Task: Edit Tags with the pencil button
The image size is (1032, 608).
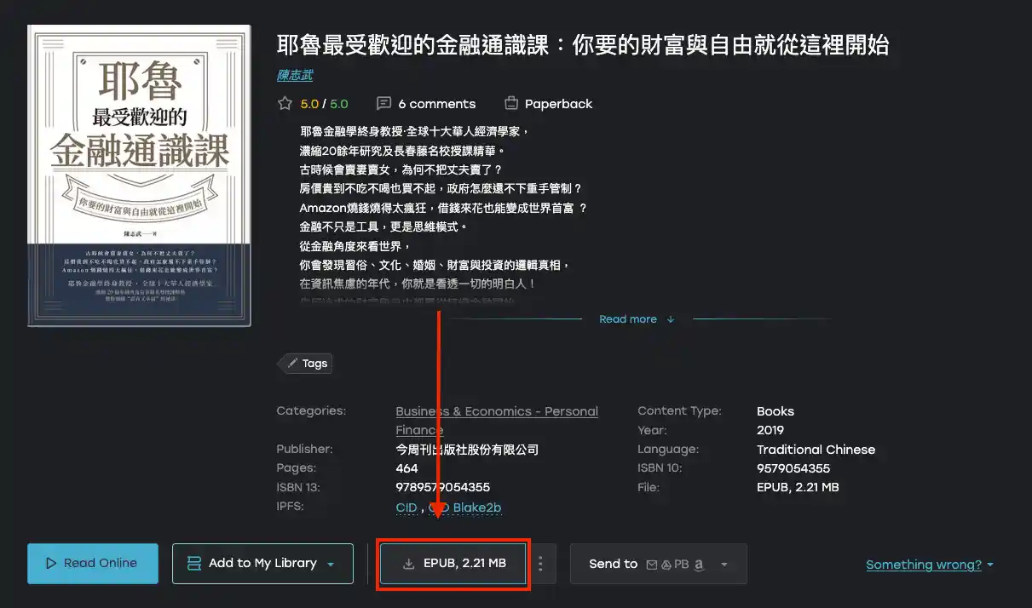Action: point(307,364)
